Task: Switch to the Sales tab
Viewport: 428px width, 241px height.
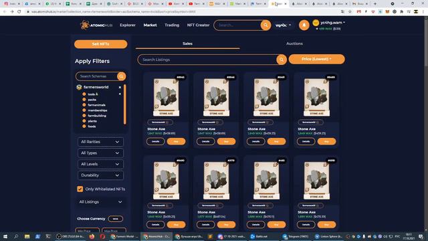Action: (187, 44)
